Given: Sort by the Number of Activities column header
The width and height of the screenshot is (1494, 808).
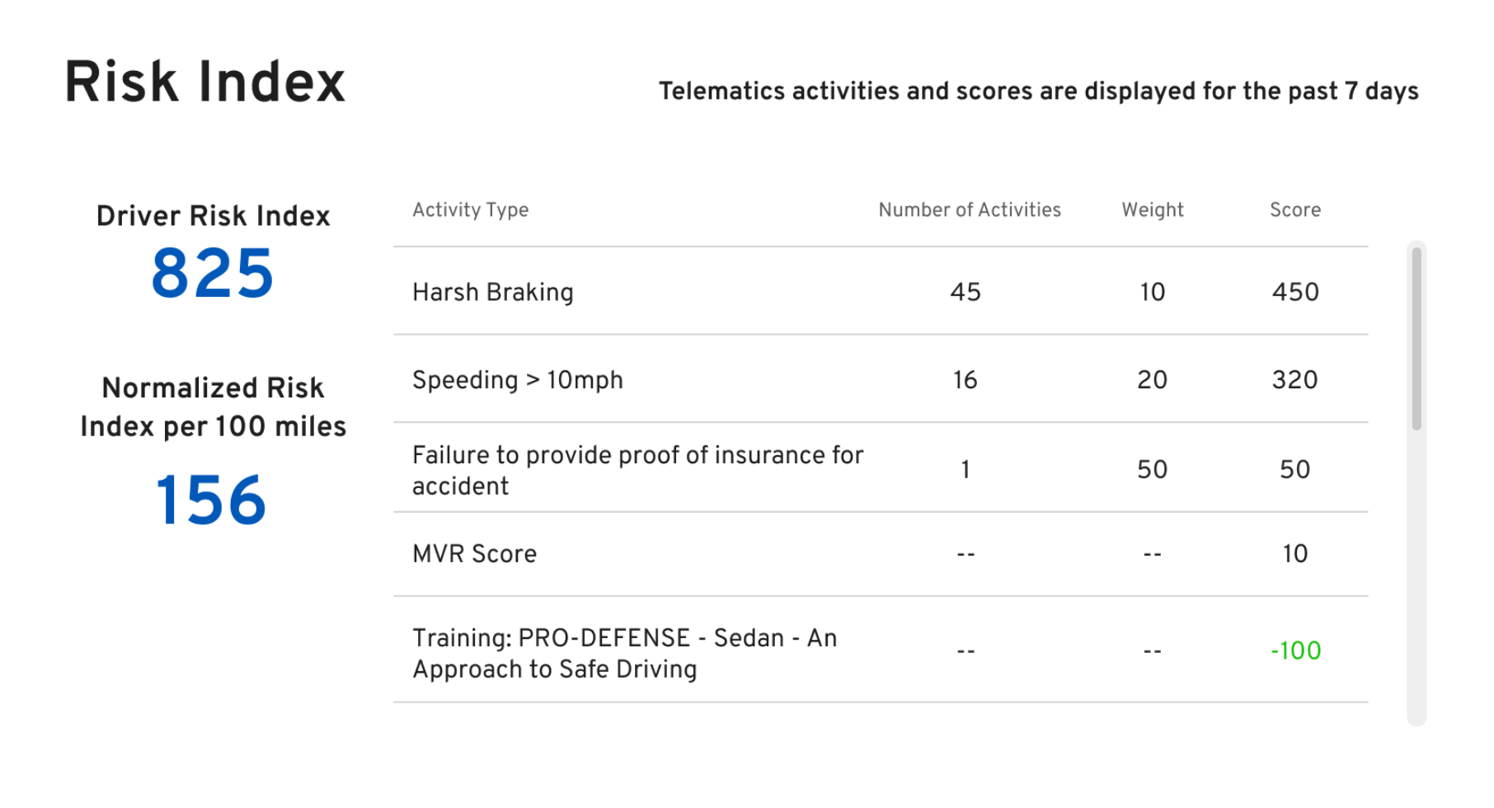Looking at the screenshot, I should click(969, 209).
